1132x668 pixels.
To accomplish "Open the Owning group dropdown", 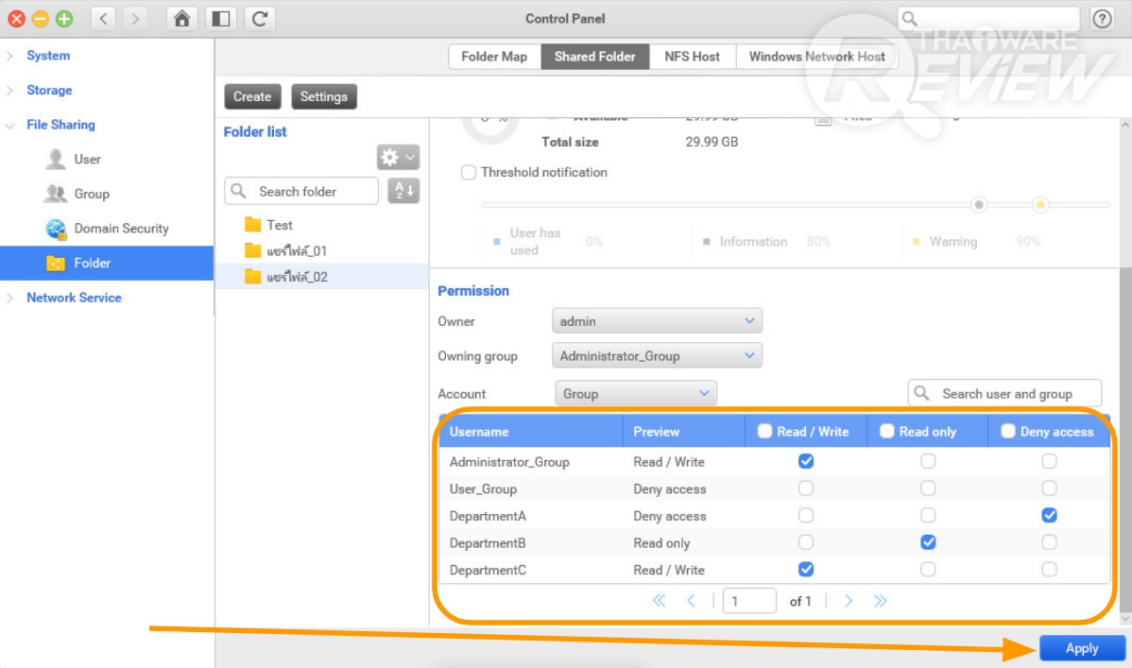I will [657, 355].
